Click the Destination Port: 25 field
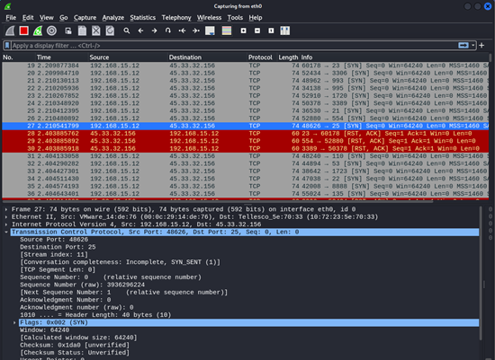Image resolution: width=495 pixels, height=360 pixels. coord(58,247)
